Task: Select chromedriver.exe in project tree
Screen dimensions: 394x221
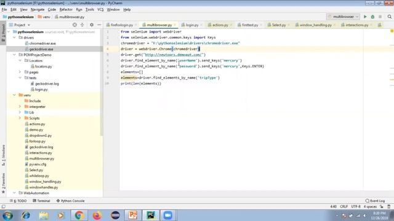Action: pyautogui.click(x=42, y=43)
